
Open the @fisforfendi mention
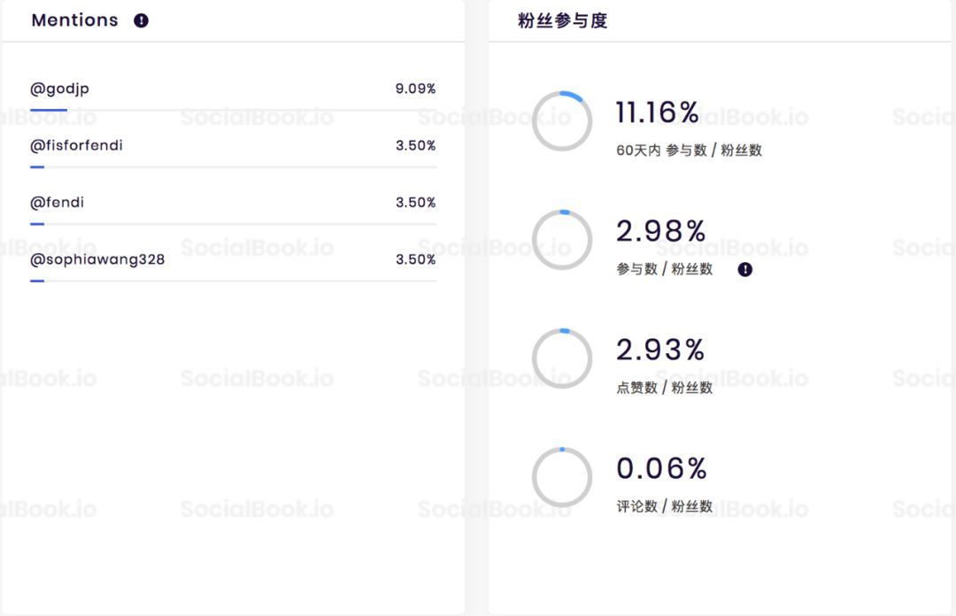(x=76, y=145)
